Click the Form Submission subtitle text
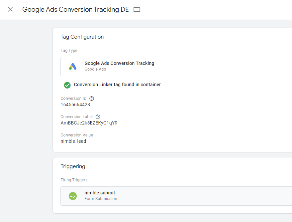Screen dimensions: 292x222 [101, 199]
